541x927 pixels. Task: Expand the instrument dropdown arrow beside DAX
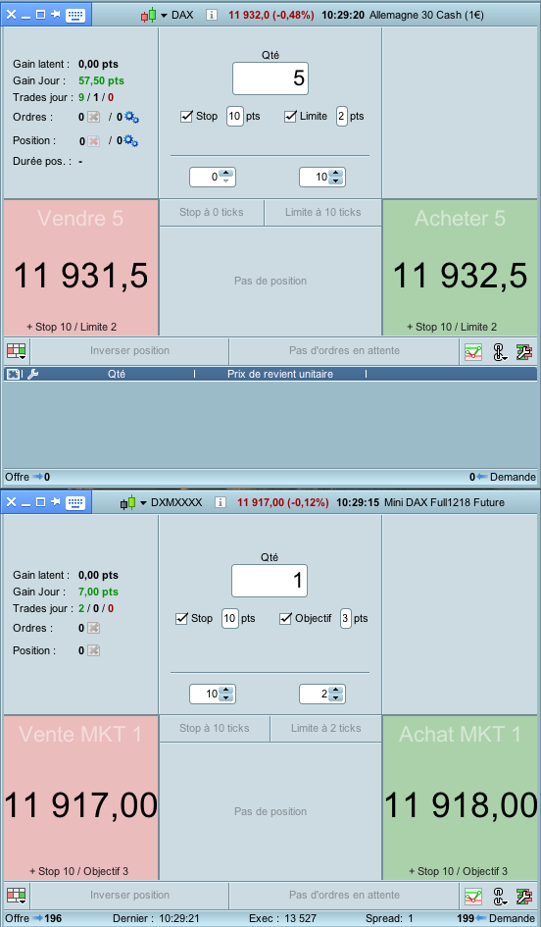[x=165, y=16]
